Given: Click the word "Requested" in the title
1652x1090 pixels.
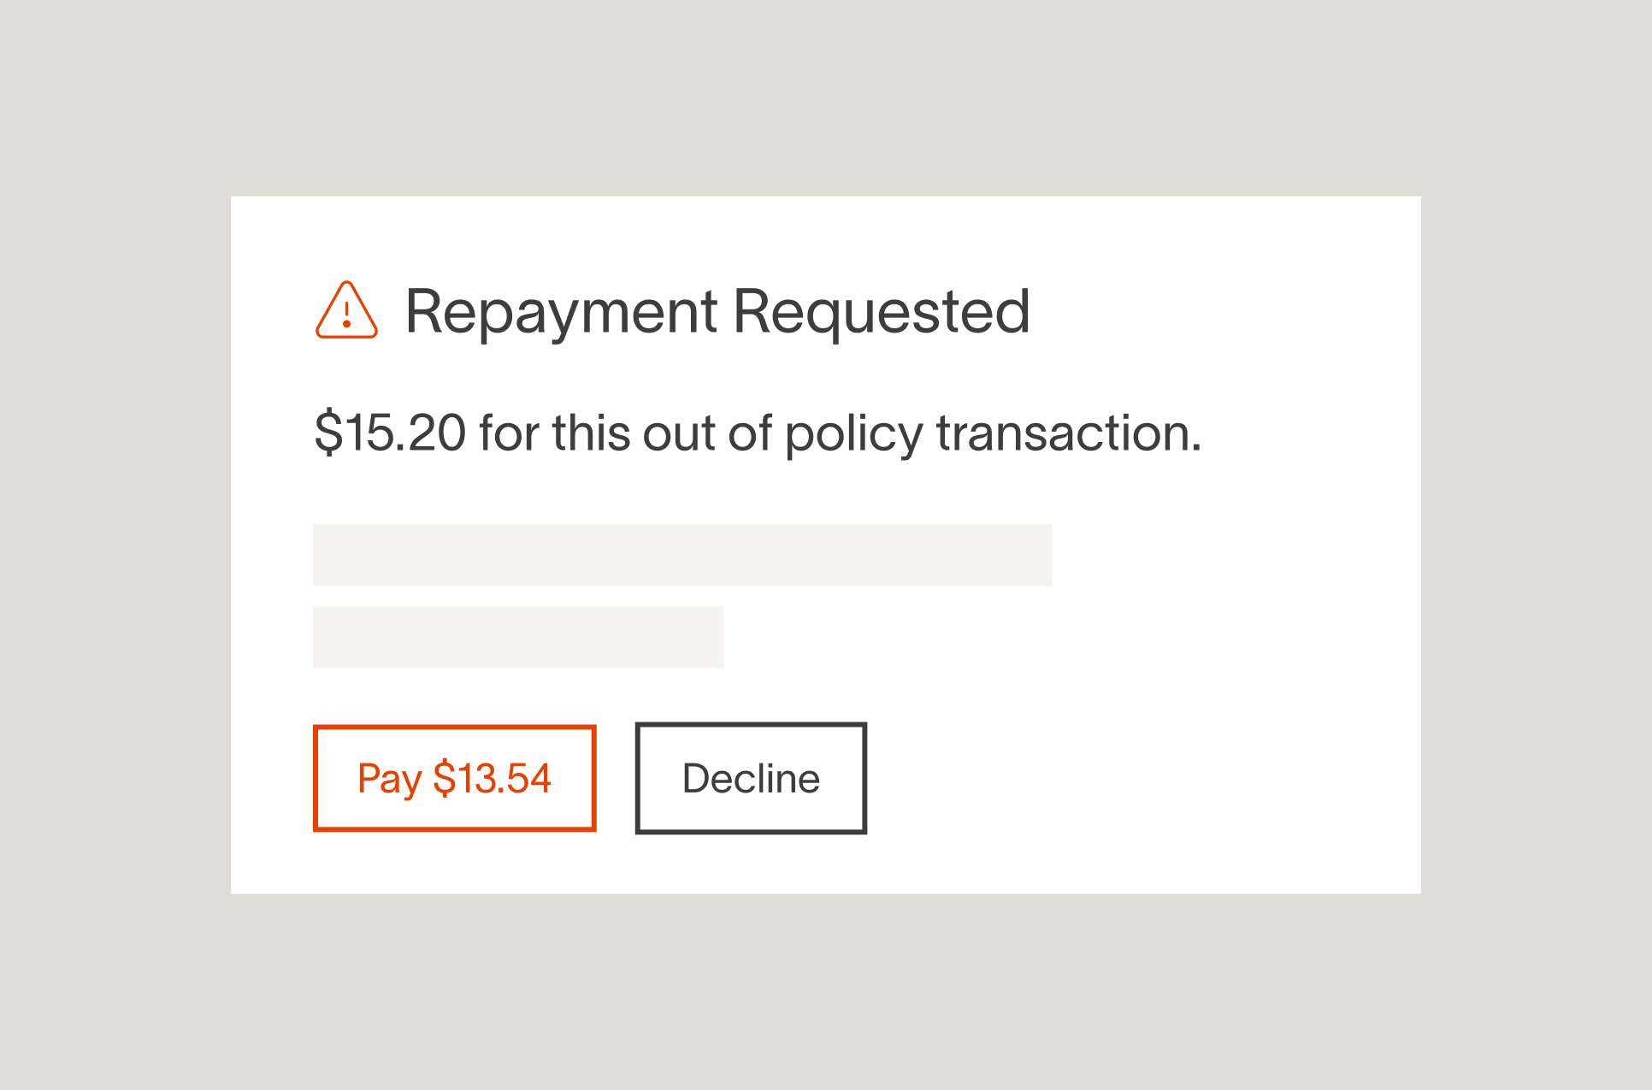Looking at the screenshot, I should pyautogui.click(x=882, y=315).
